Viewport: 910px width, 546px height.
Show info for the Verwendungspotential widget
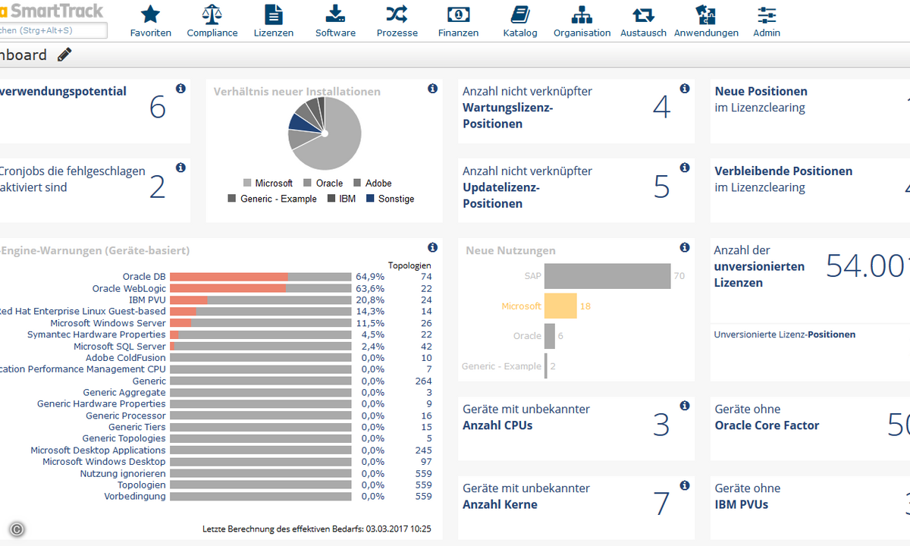[180, 89]
